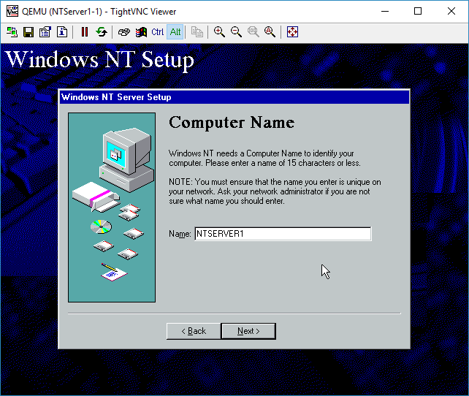Pause the remote session with the red bars icon
The width and height of the screenshot is (469, 396).
coord(85,32)
